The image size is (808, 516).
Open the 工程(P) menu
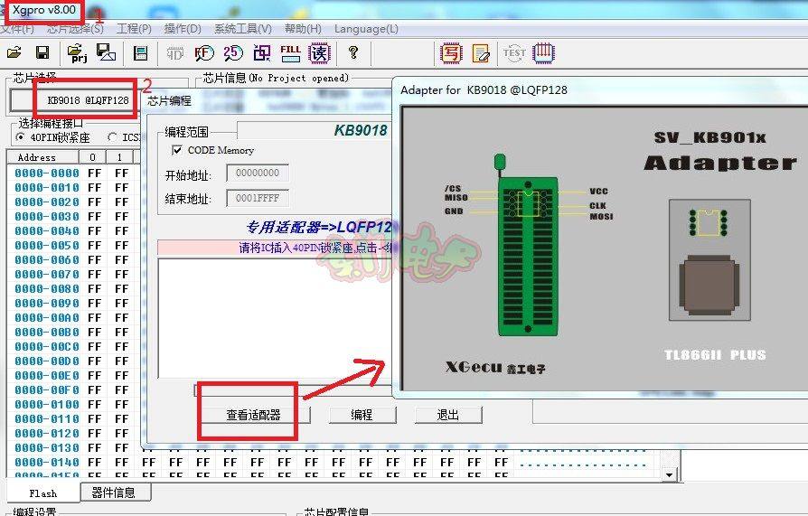point(134,29)
